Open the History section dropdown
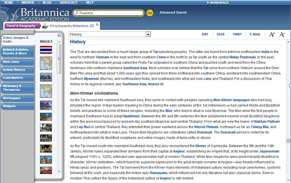This screenshot has width=291, height=183. coord(110,34)
